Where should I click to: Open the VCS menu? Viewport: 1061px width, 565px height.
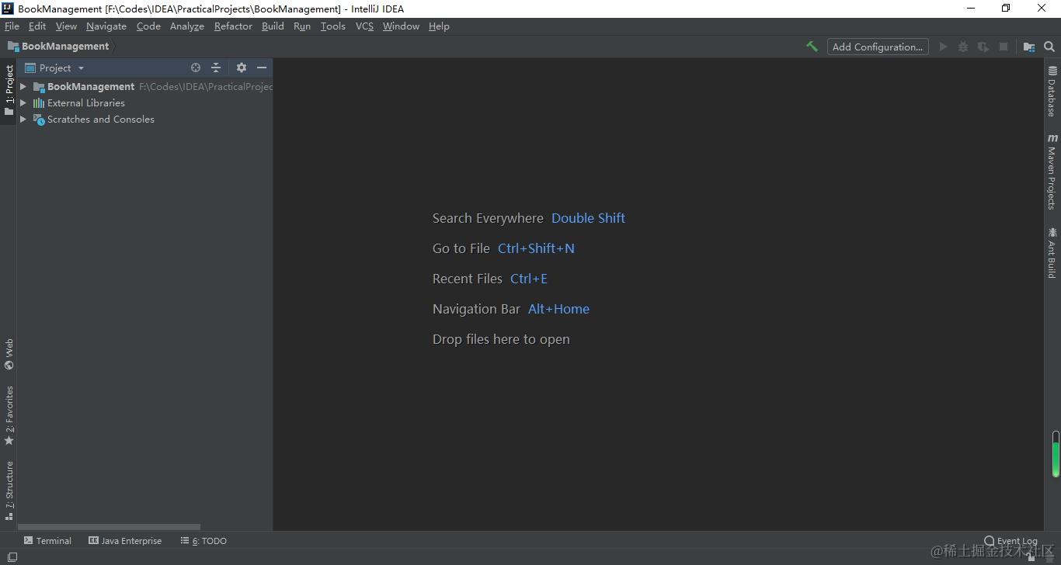pyautogui.click(x=364, y=26)
